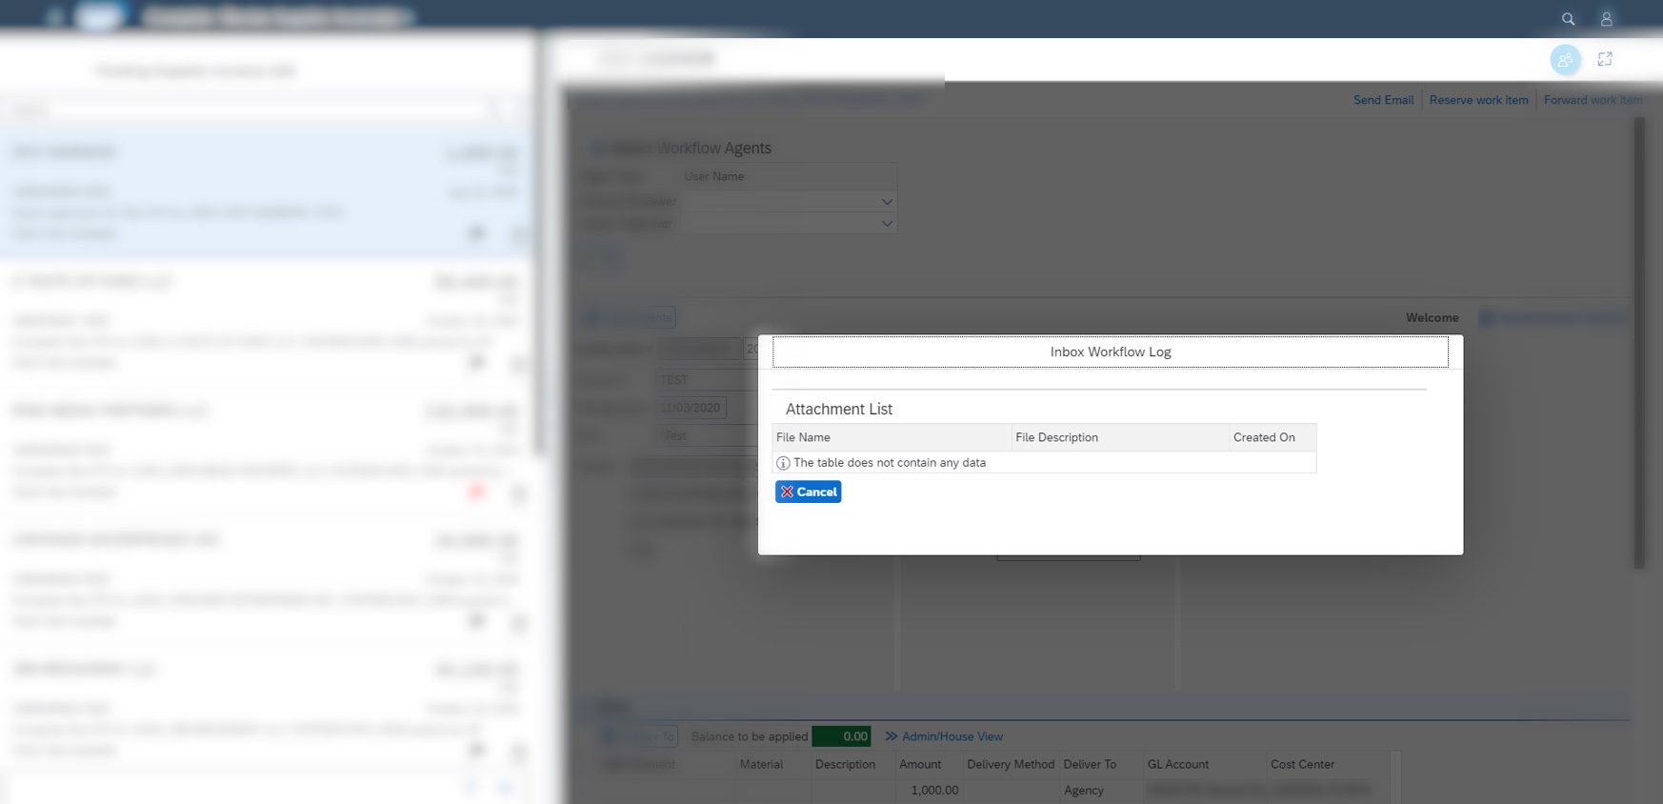This screenshot has height=804, width=1663.
Task: Click the File Description column header
Action: (x=1120, y=437)
